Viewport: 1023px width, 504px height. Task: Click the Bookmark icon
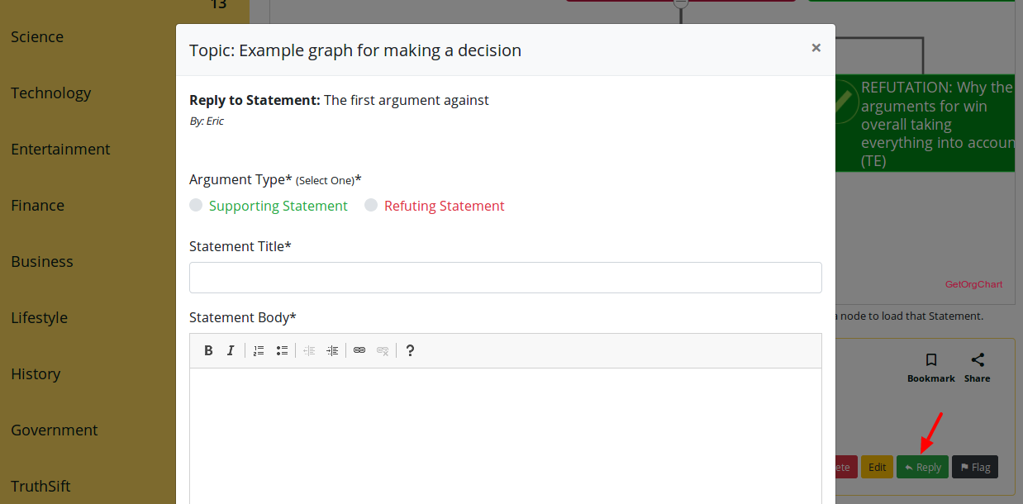930,360
